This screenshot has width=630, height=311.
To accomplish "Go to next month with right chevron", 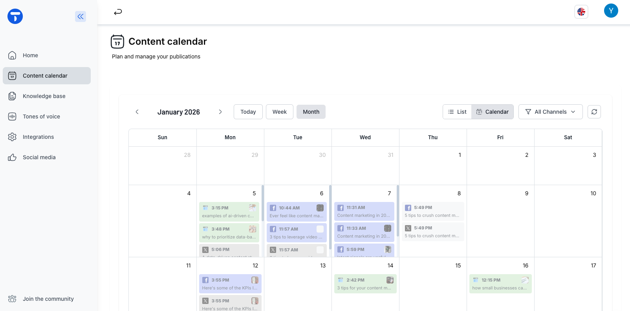I will [220, 112].
